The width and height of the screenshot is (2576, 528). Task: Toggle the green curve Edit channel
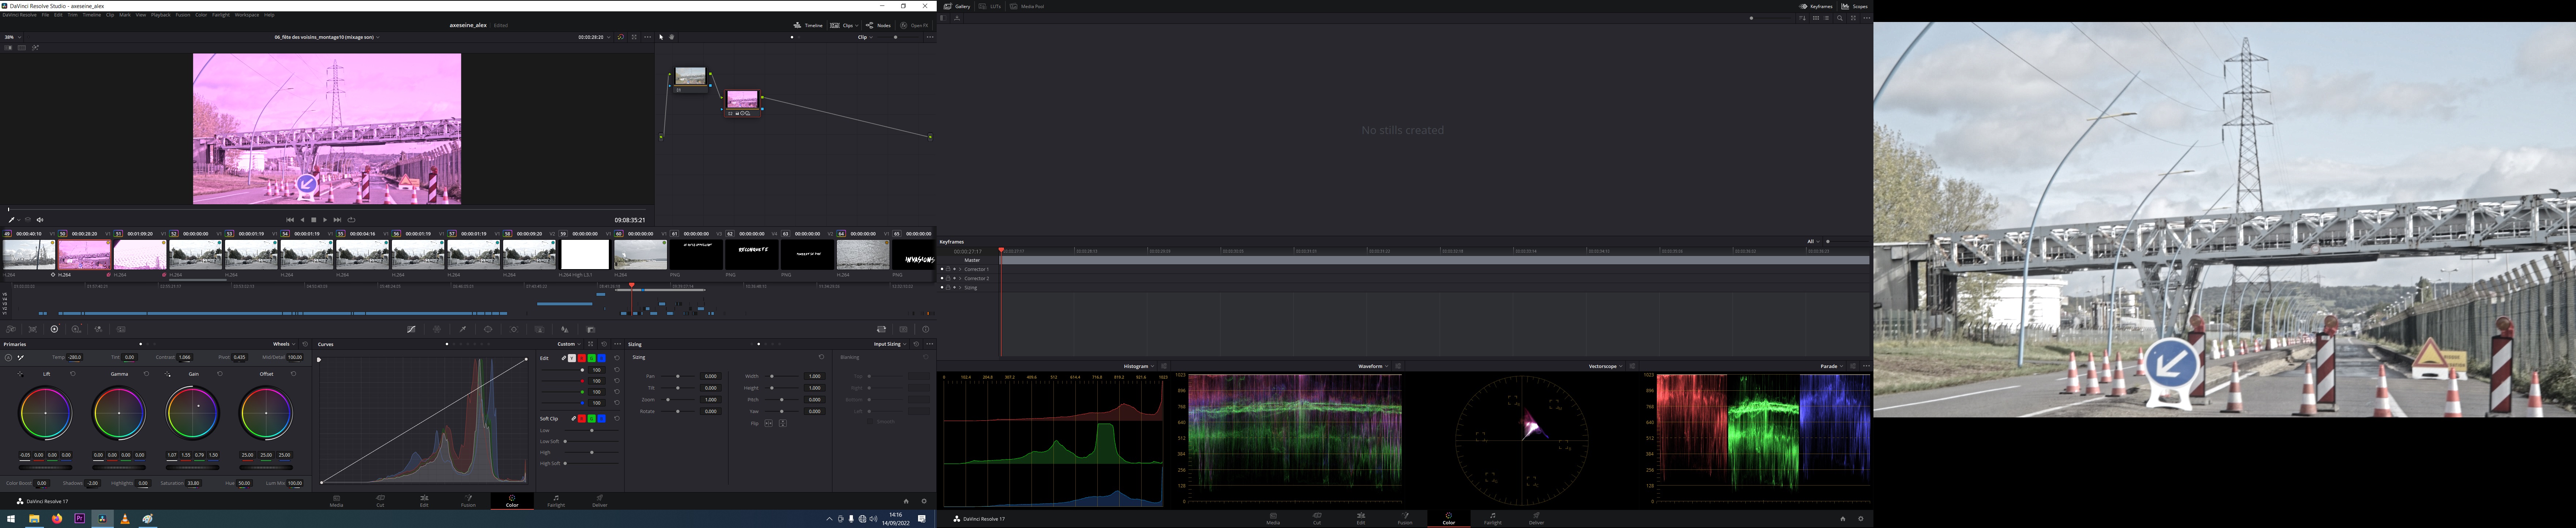(x=592, y=358)
